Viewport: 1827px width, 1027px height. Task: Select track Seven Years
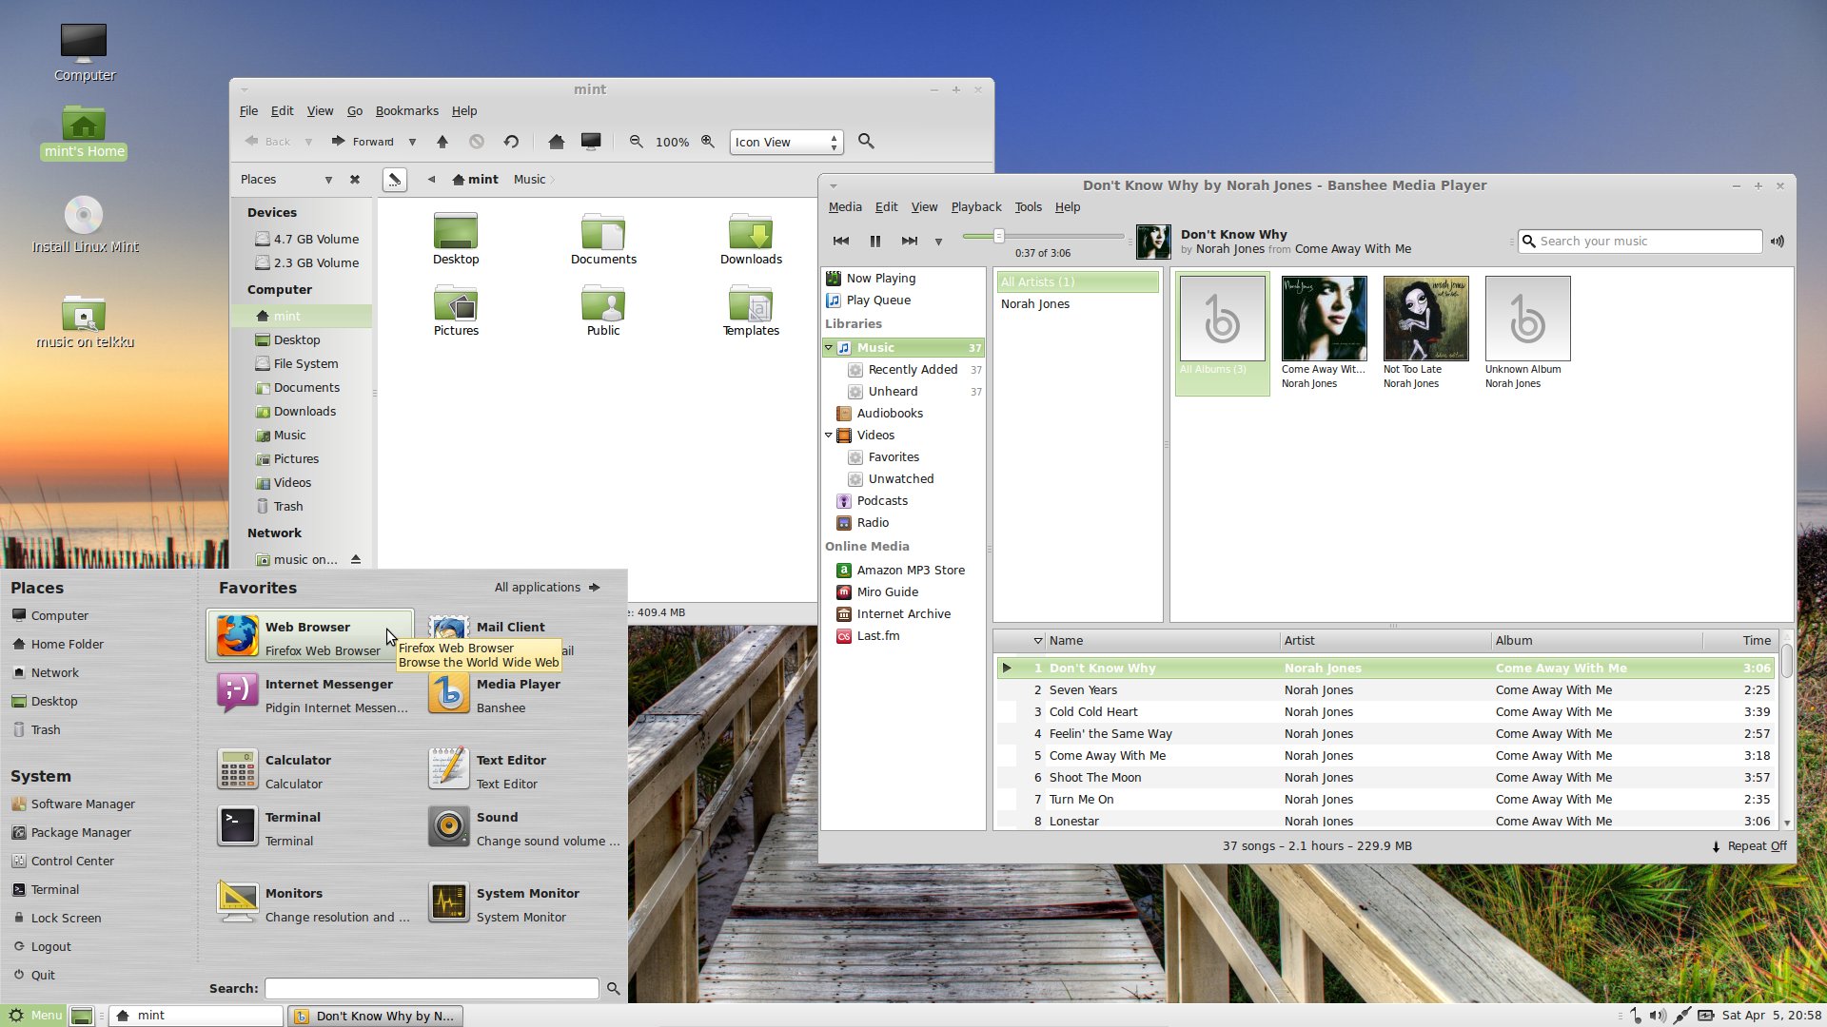coord(1386,690)
